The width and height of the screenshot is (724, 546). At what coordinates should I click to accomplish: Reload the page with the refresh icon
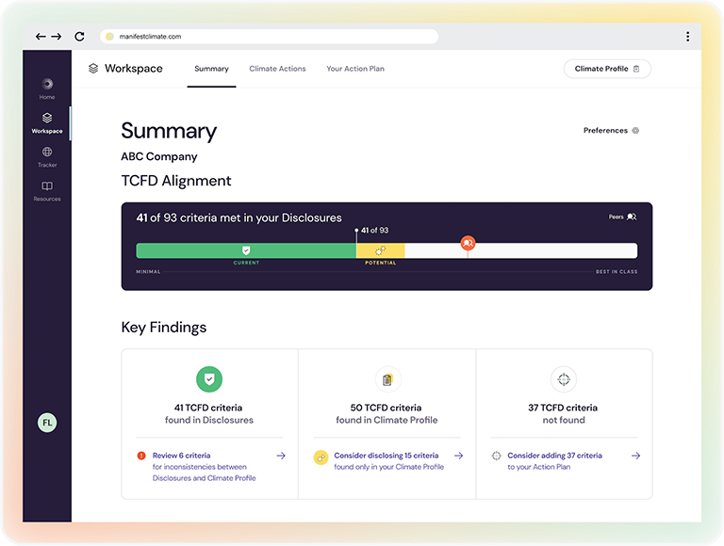pyautogui.click(x=79, y=37)
